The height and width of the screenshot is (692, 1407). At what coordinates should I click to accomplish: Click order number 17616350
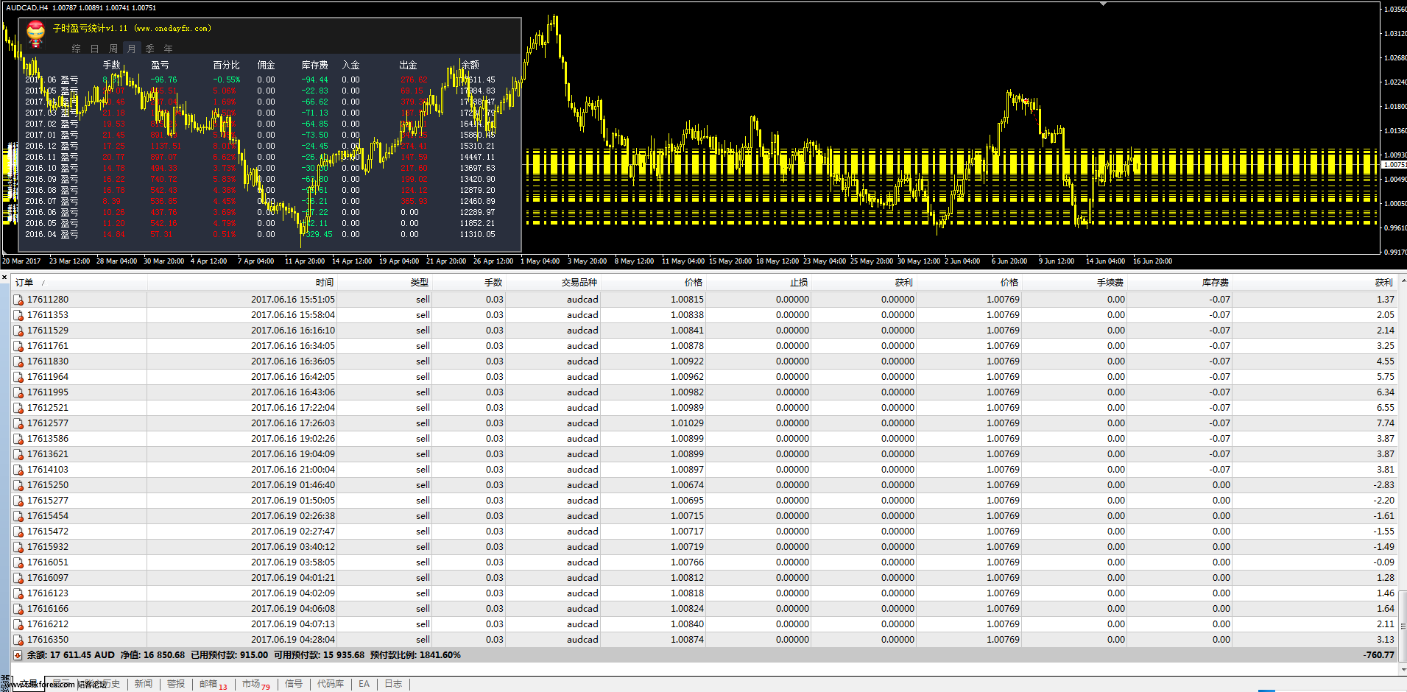click(x=48, y=640)
